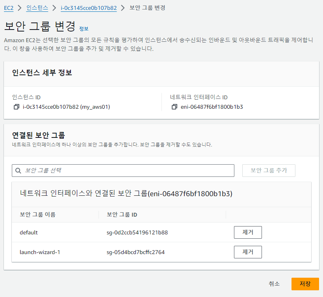Image resolution: width=323 pixels, height=297 pixels.
Task: Go to the 인스턴스 breadcrumb link
Action: (37, 8)
